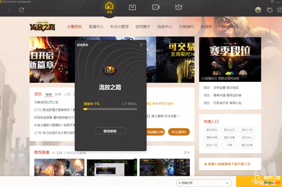Open news item 判官冰霜脉冲图腾BD
Image resolution: width=282 pixels, height=187 pixels.
[x=54, y=125]
